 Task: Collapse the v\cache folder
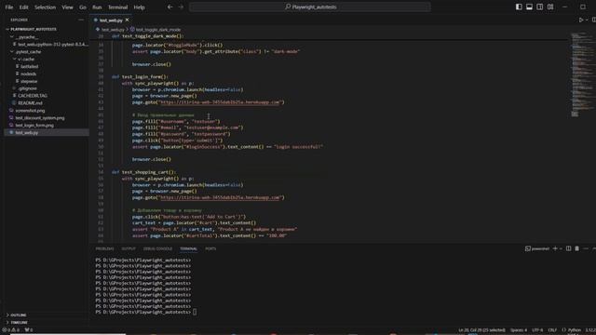[x=27, y=60]
